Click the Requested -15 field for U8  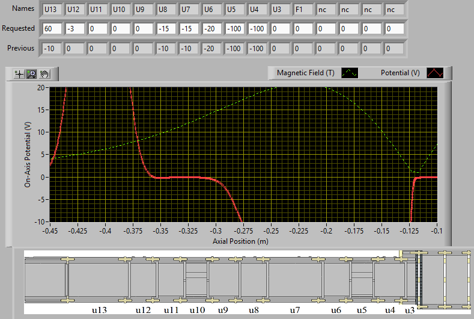coord(166,29)
